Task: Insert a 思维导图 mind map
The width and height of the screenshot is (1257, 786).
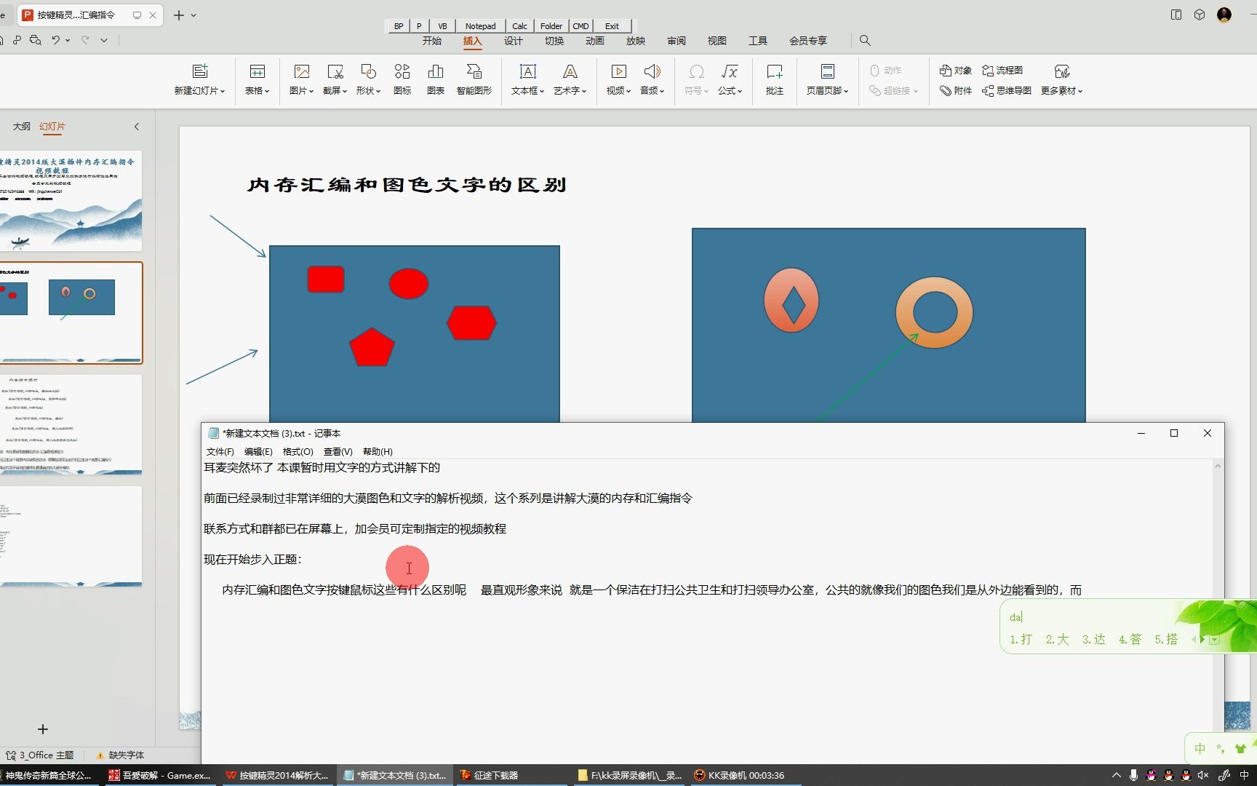Action: coord(1007,91)
